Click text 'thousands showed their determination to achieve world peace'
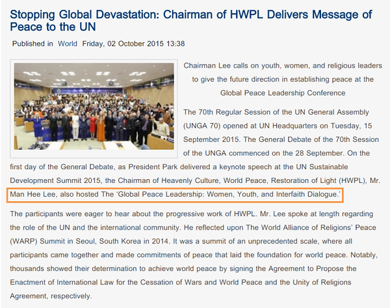This screenshot has height=308, width=390. click(x=113, y=269)
